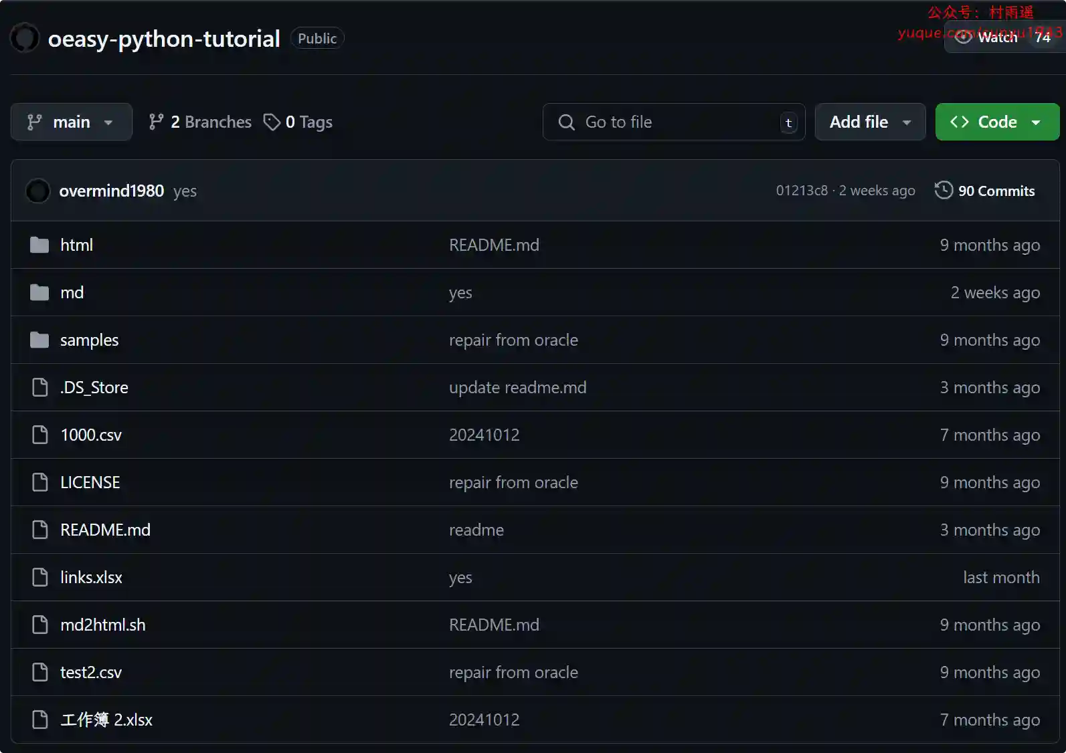The height and width of the screenshot is (753, 1066).
Task: Click the commit history clock icon
Action: tap(944, 191)
